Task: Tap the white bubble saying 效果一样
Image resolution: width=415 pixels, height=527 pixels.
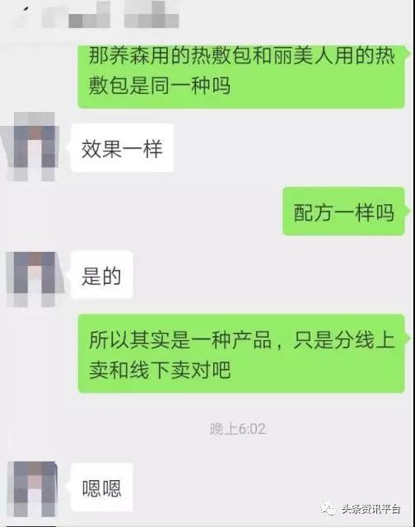Action: pyautogui.click(x=122, y=148)
